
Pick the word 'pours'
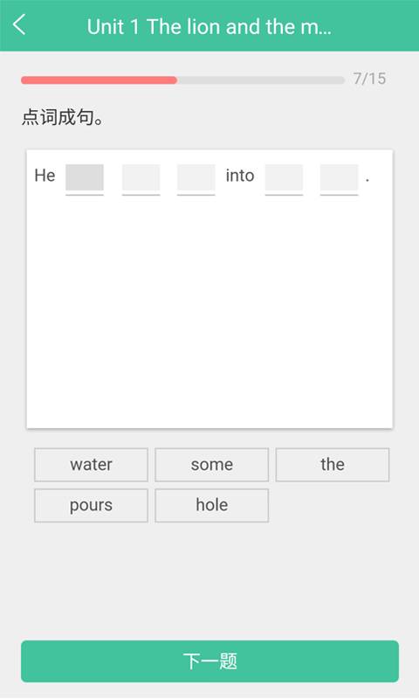click(x=92, y=505)
